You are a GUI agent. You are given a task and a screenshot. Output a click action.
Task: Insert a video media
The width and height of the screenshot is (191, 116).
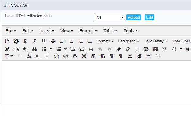point(155,49)
